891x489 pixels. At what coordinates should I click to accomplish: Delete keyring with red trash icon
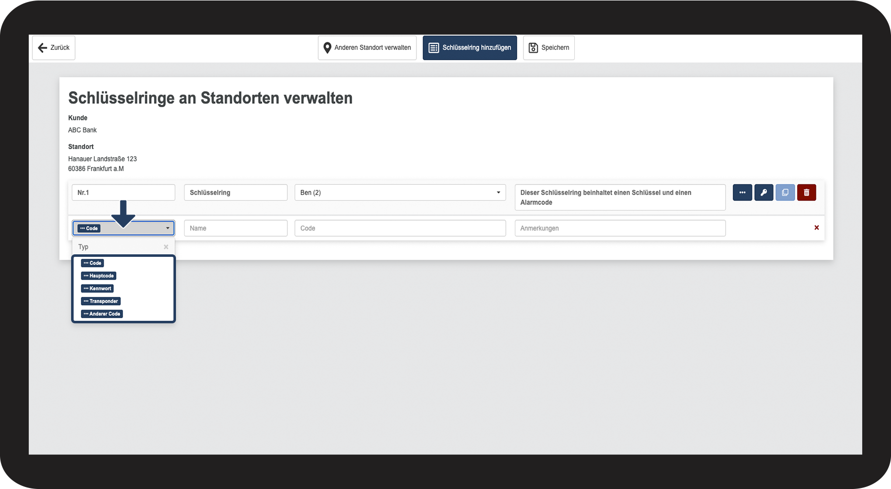(806, 192)
